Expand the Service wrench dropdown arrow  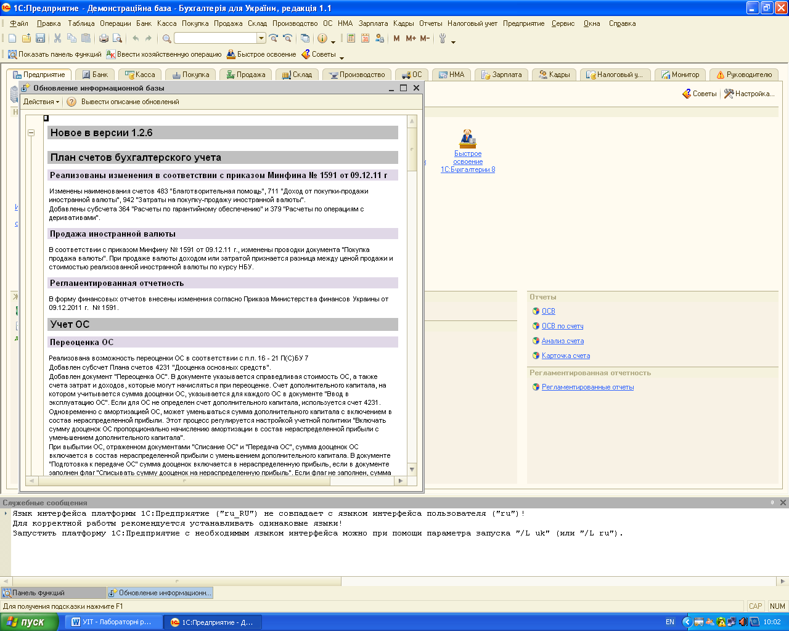[x=454, y=42]
